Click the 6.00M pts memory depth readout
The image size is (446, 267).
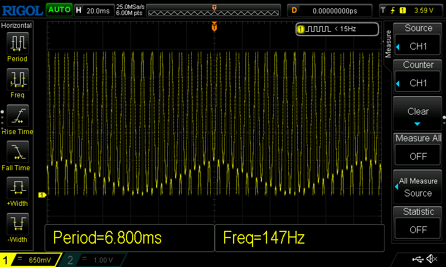point(129,13)
